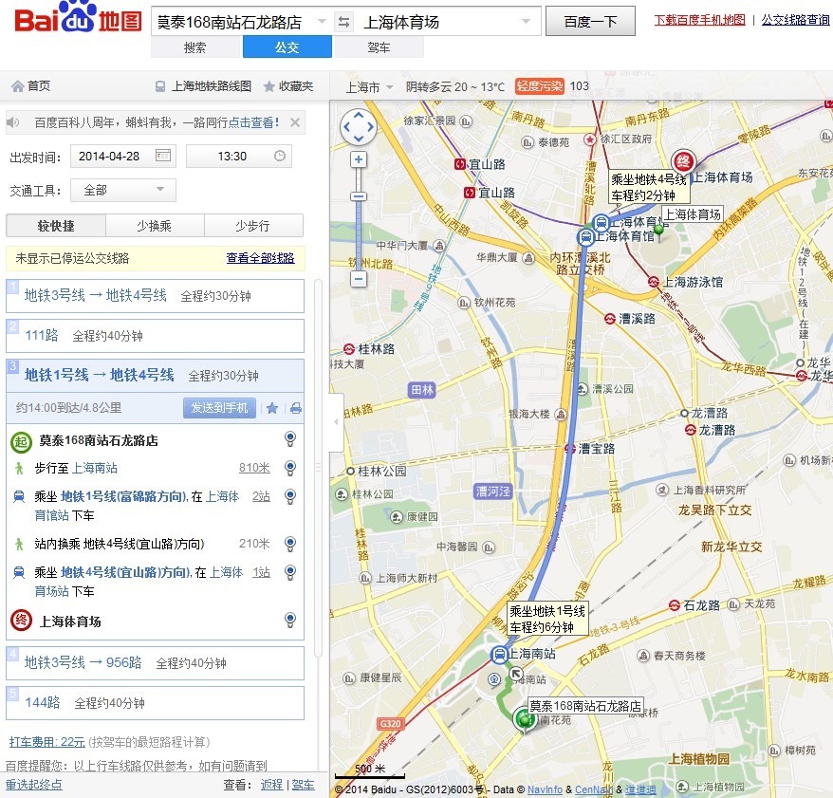Click the green start marker on the map

tap(526, 719)
